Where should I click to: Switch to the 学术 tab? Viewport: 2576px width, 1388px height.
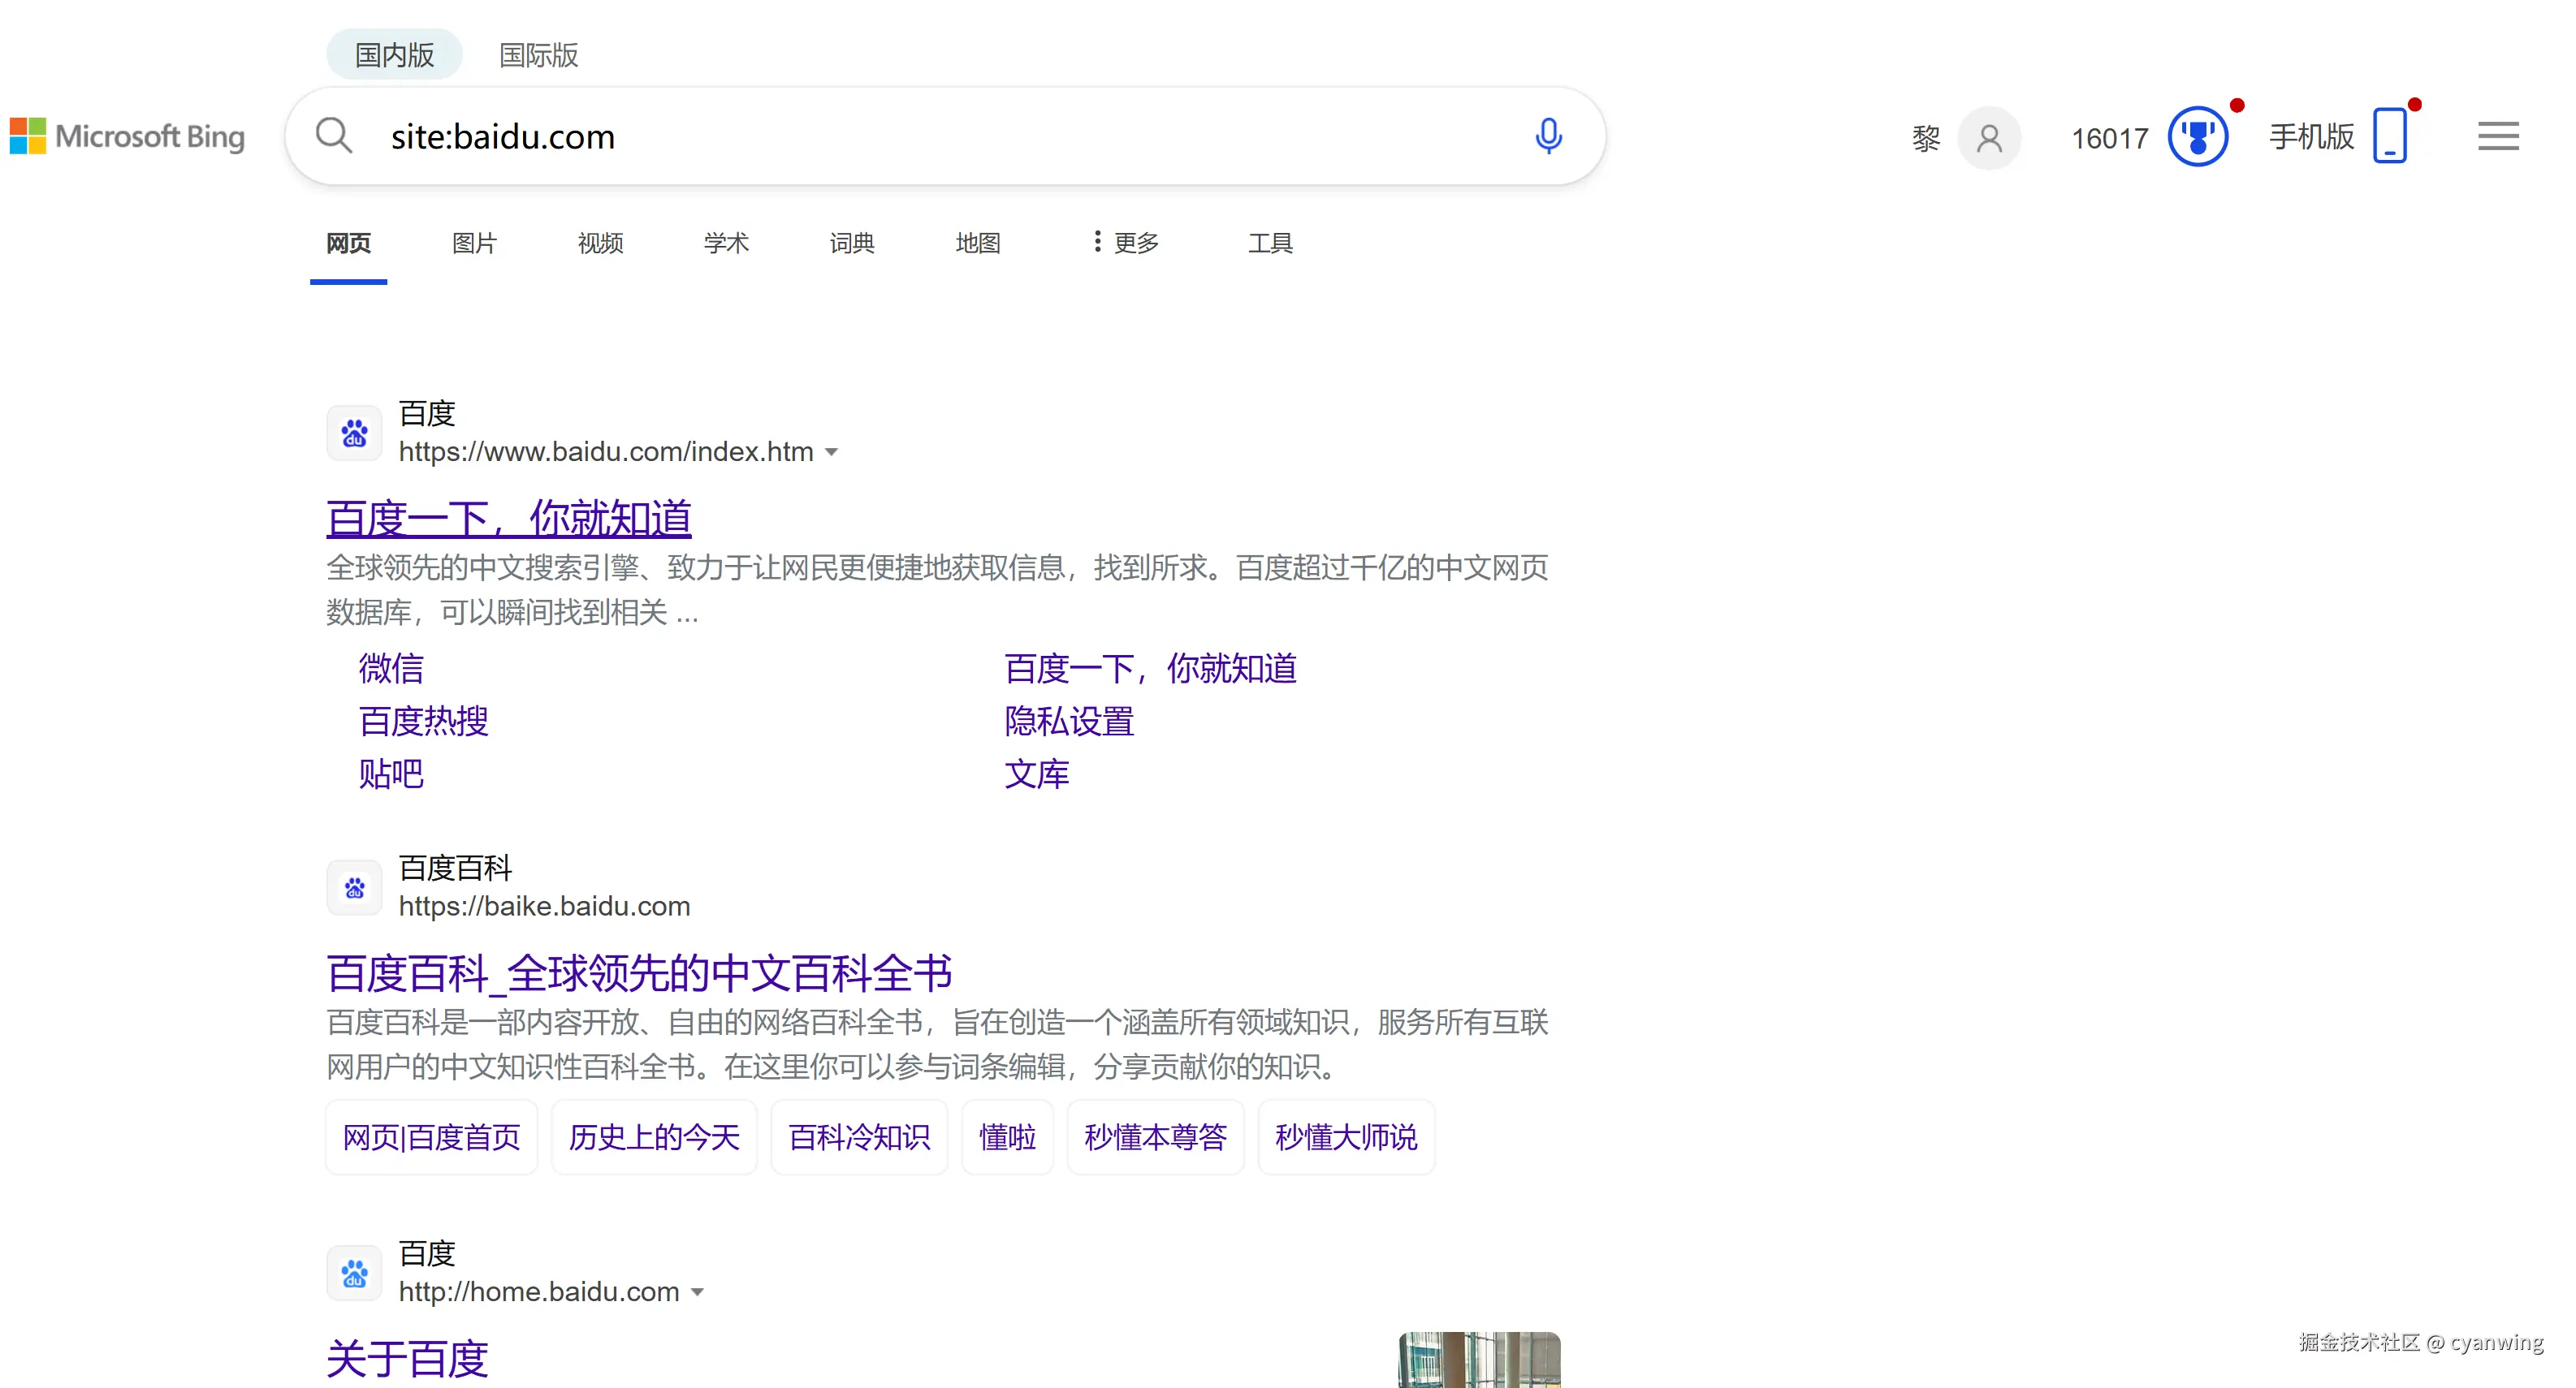click(x=726, y=243)
